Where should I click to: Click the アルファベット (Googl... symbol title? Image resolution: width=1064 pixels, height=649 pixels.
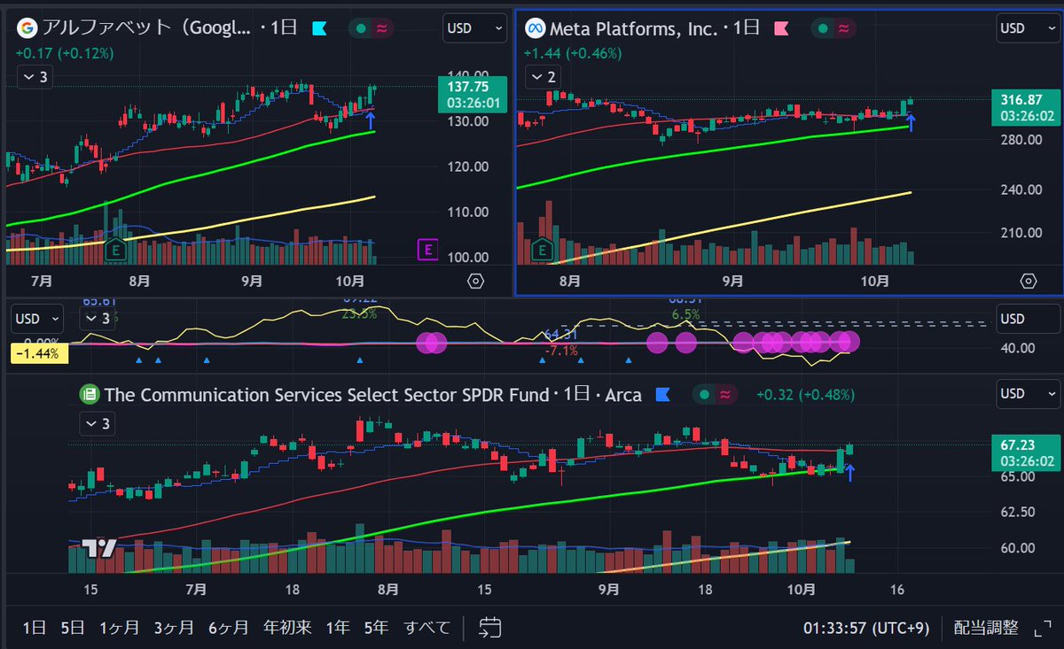tap(147, 28)
